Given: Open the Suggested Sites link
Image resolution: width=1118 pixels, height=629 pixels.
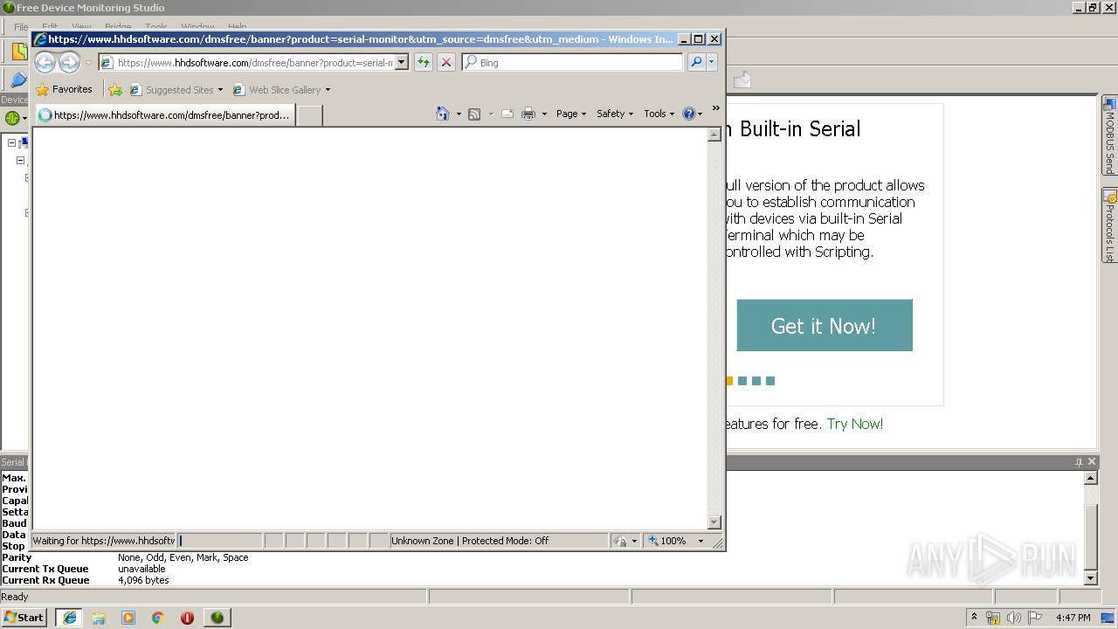Looking at the screenshot, I should coord(176,89).
